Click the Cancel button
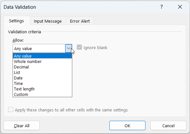 (168, 126)
